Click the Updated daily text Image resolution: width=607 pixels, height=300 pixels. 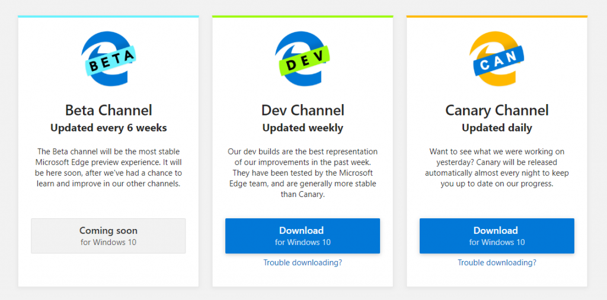point(497,128)
